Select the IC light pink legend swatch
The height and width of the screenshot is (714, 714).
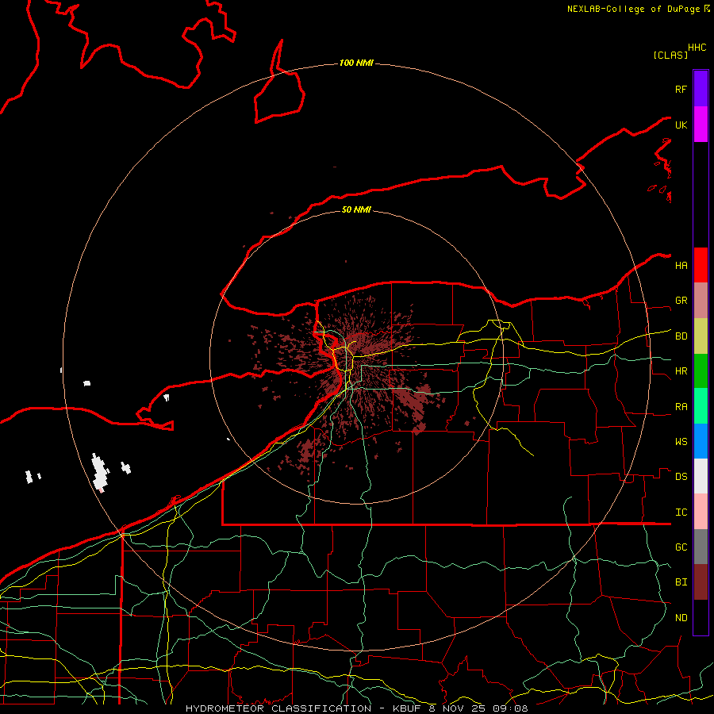(701, 512)
